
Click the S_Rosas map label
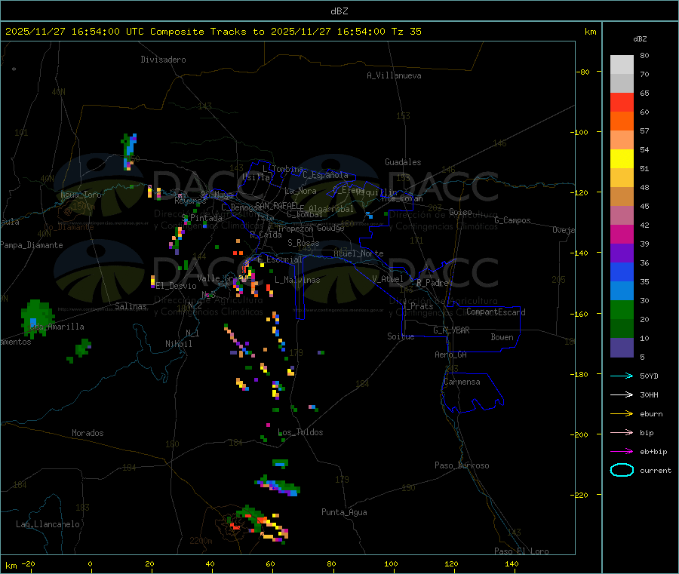point(303,243)
